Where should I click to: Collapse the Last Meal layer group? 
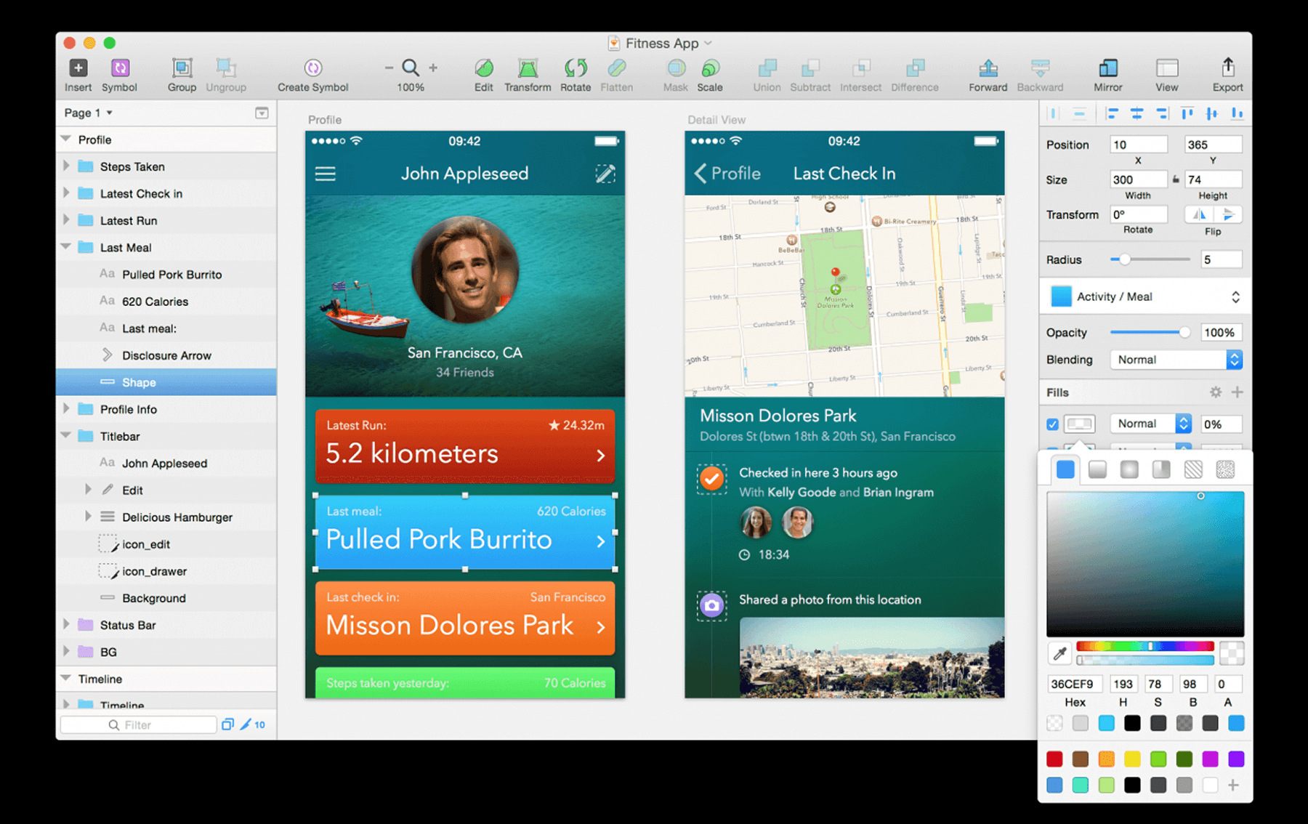coord(65,247)
